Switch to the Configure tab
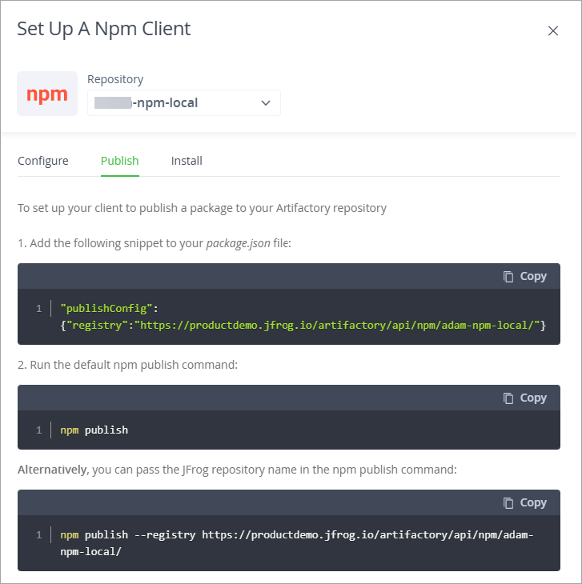 43,161
